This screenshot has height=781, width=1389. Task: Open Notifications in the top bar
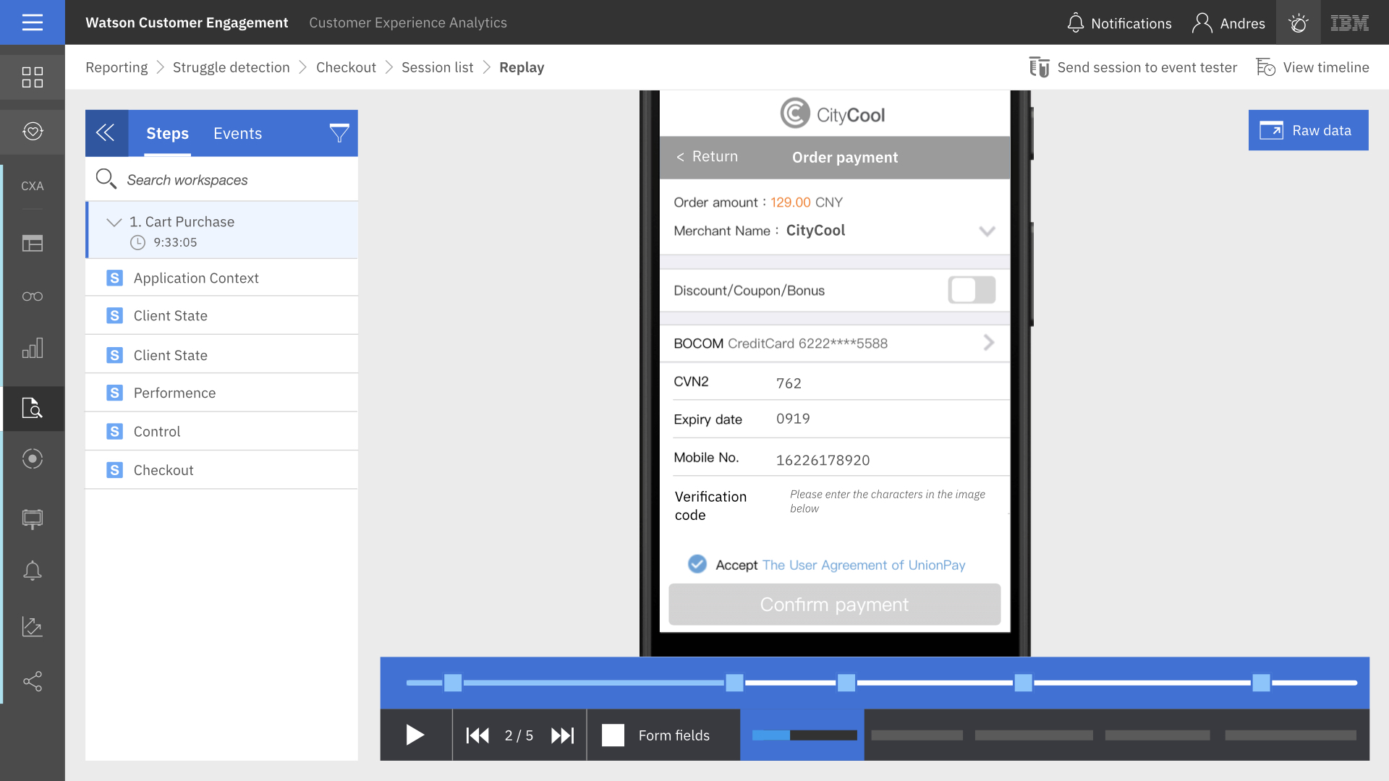coord(1119,23)
